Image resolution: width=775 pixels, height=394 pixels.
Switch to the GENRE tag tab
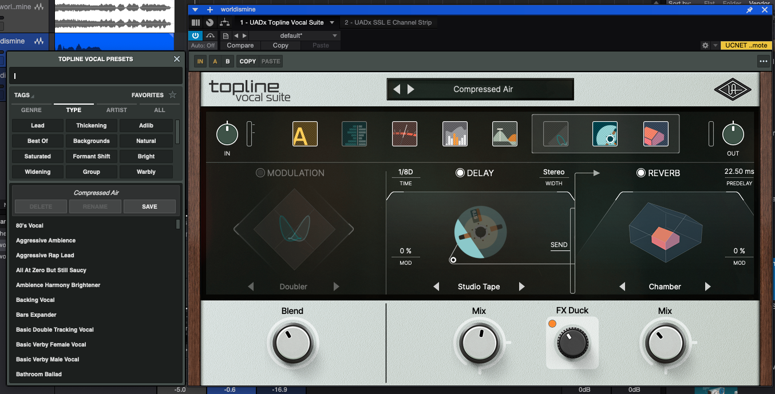tap(31, 110)
